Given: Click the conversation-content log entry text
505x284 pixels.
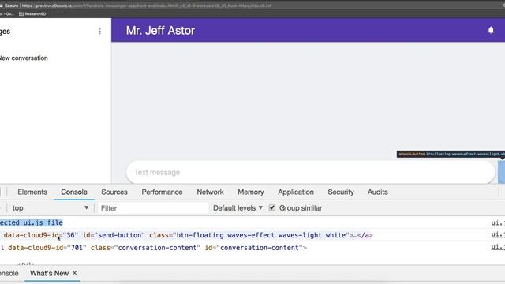Looking at the screenshot, I should [x=153, y=248].
